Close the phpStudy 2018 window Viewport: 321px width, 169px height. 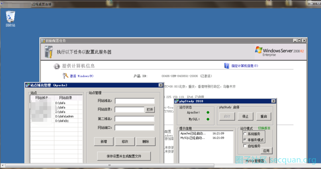pos(273,101)
